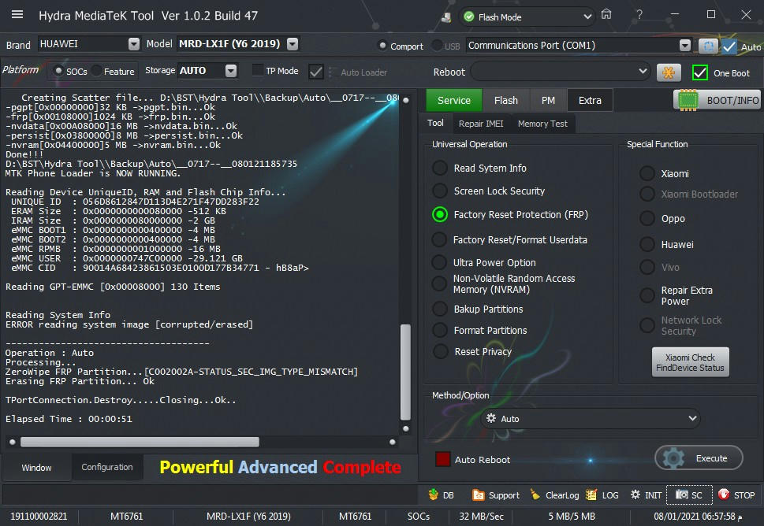Switch to Configuration tab at bottom

tap(106, 467)
